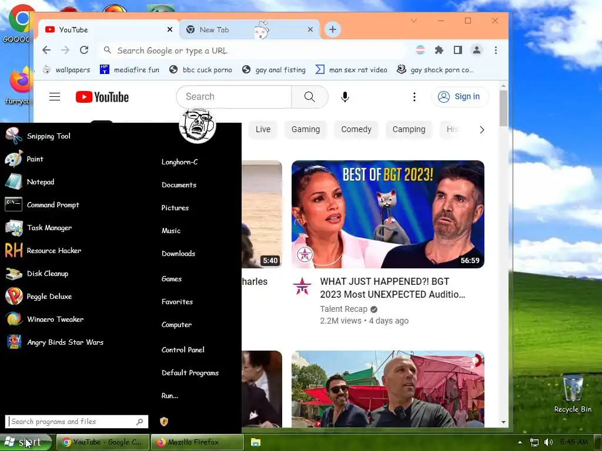
Task: Focus the YouTube search input field
Action: pos(234,97)
